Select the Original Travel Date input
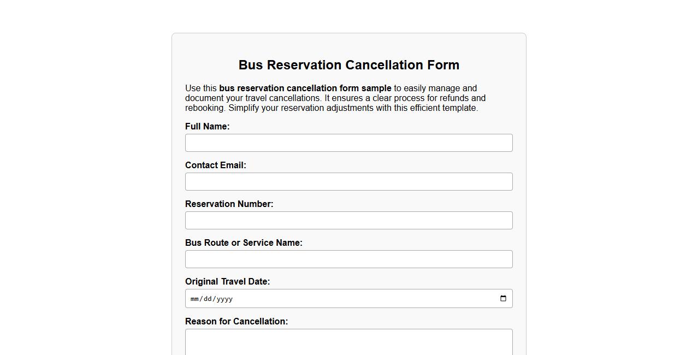Screen dimensions: 698x355 (x=328, y=298)
